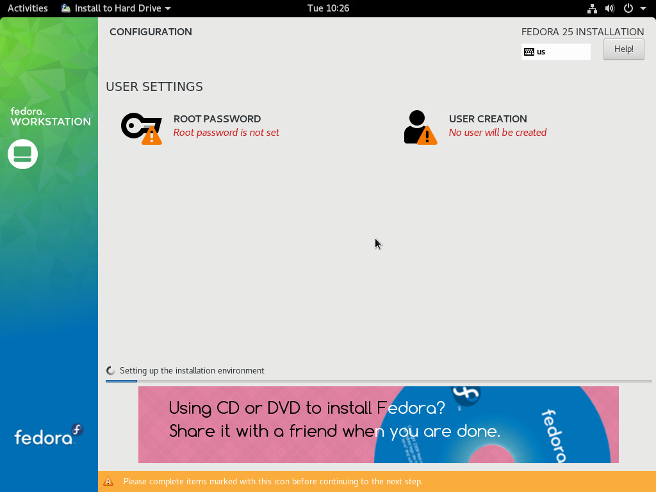Viewport: 656px width, 492px height.
Task: Open the User Creation person icon
Action: coord(419,127)
